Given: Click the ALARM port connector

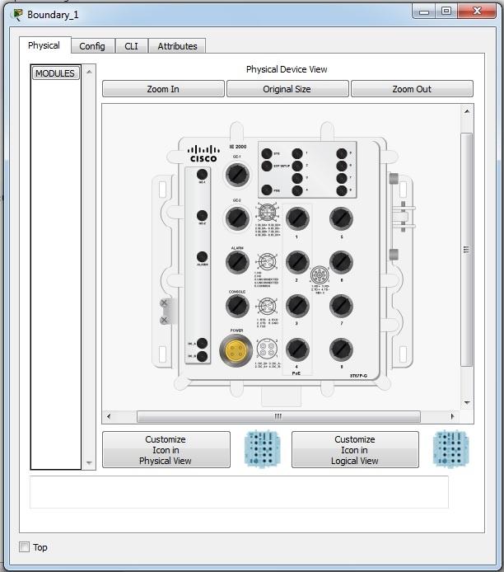Looking at the screenshot, I should (237, 262).
